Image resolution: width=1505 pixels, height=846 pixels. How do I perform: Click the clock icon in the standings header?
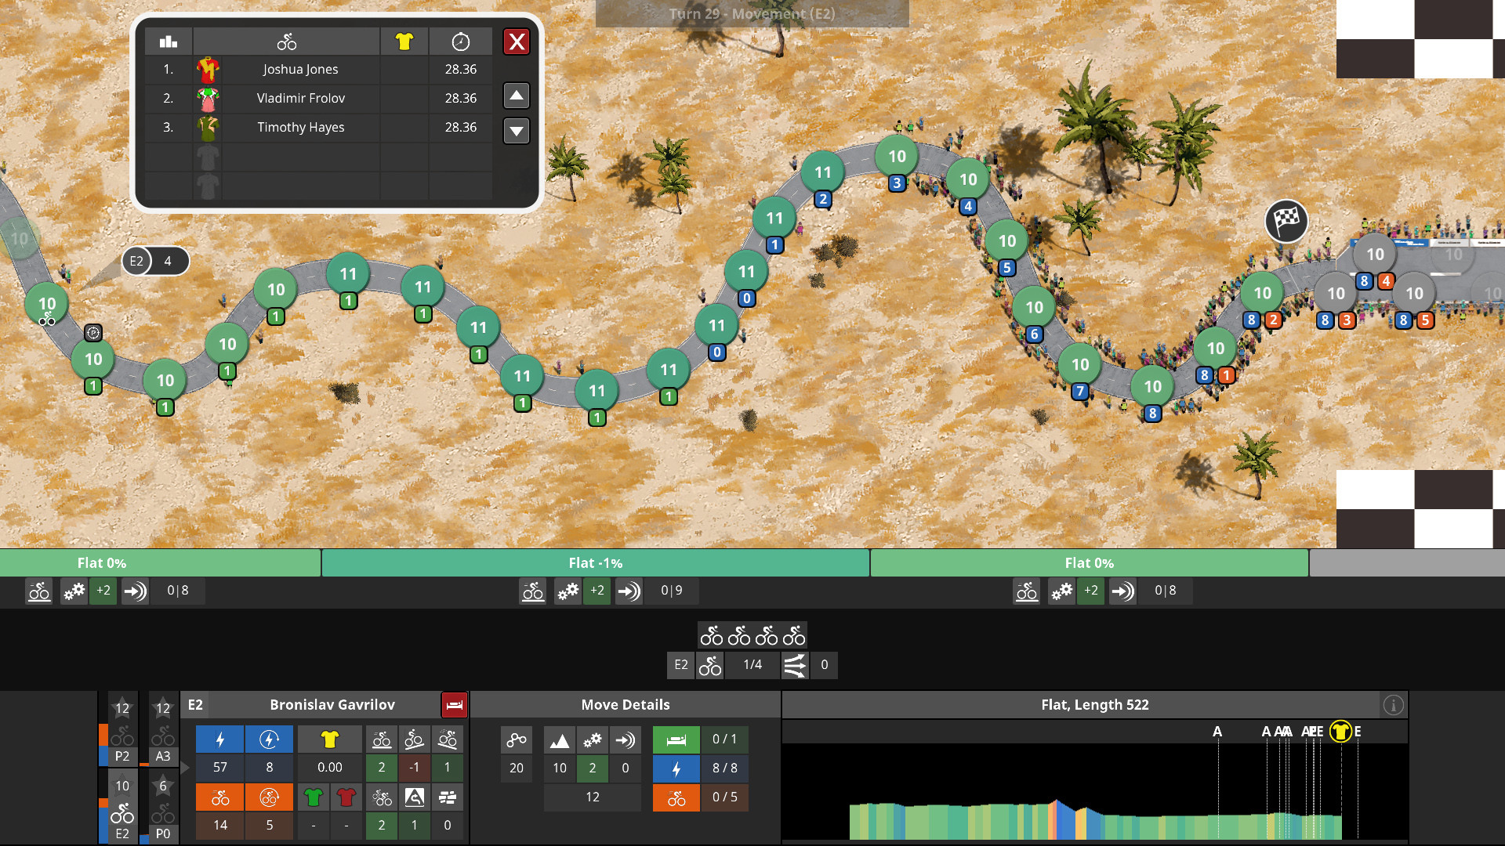[x=461, y=41]
